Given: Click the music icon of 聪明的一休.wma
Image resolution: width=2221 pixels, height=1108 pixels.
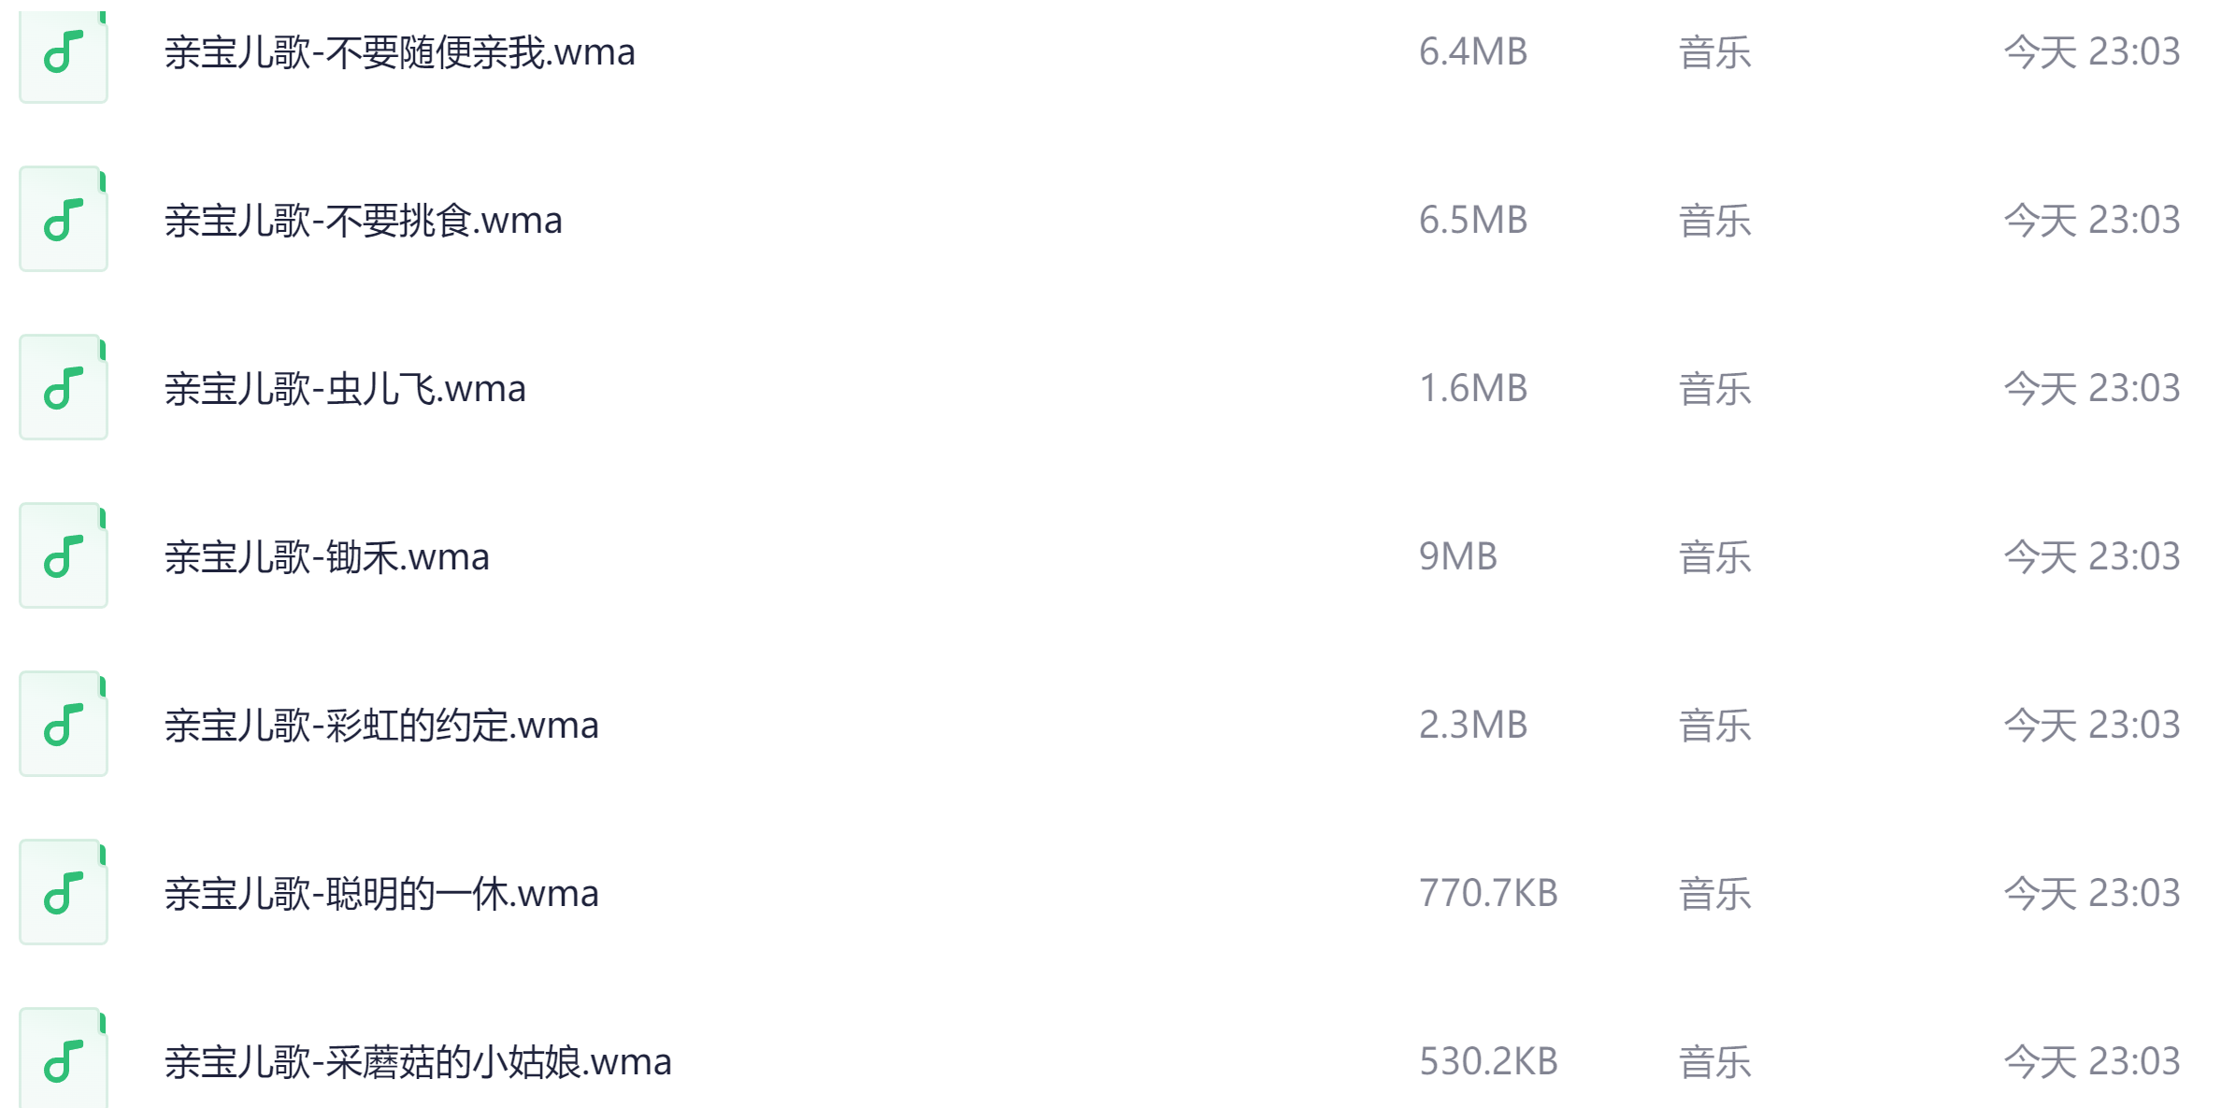Looking at the screenshot, I should [63, 892].
